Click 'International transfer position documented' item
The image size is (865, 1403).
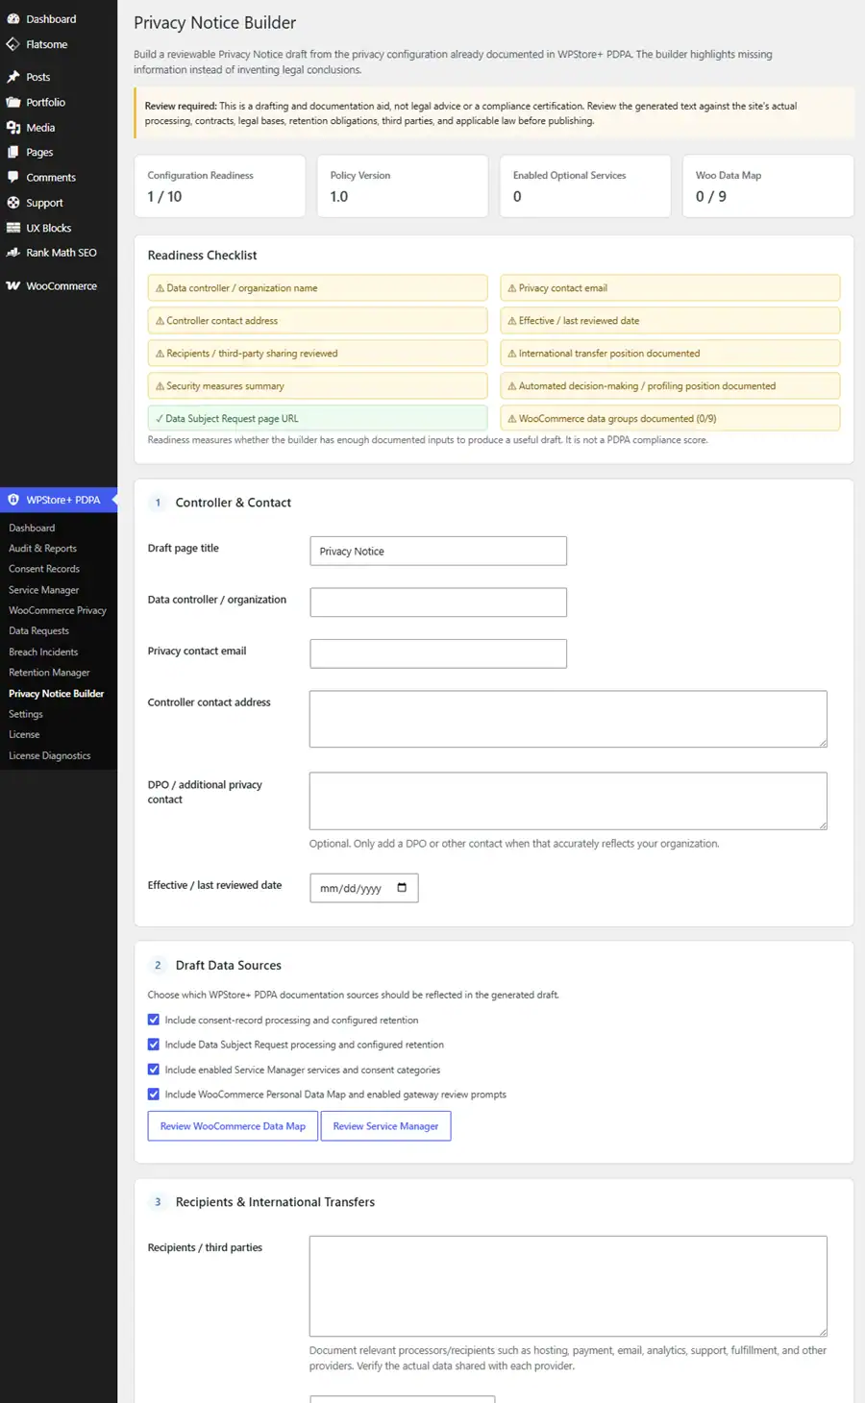pos(670,354)
